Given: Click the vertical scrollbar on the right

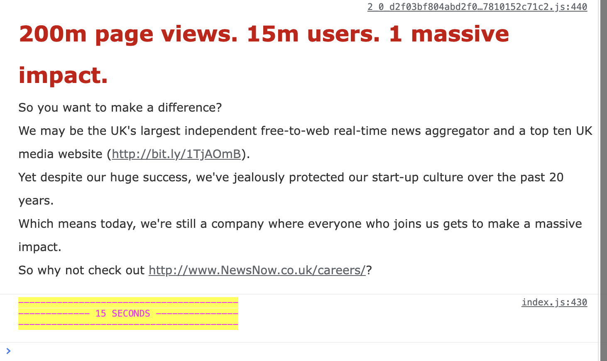Looking at the screenshot, I should 603,180.
